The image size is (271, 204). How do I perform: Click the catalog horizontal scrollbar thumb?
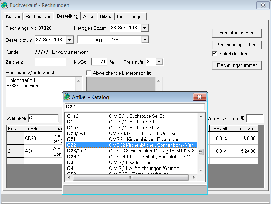point(130,178)
